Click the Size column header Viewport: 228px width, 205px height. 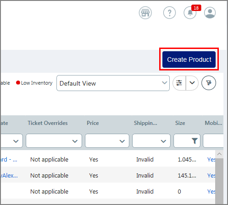pyautogui.click(x=180, y=123)
